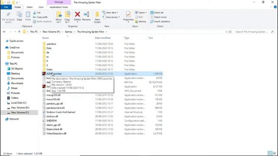Viewport: 278px width, 156px height.
Task: Open the Application Tools tab
Action: [59, 7]
